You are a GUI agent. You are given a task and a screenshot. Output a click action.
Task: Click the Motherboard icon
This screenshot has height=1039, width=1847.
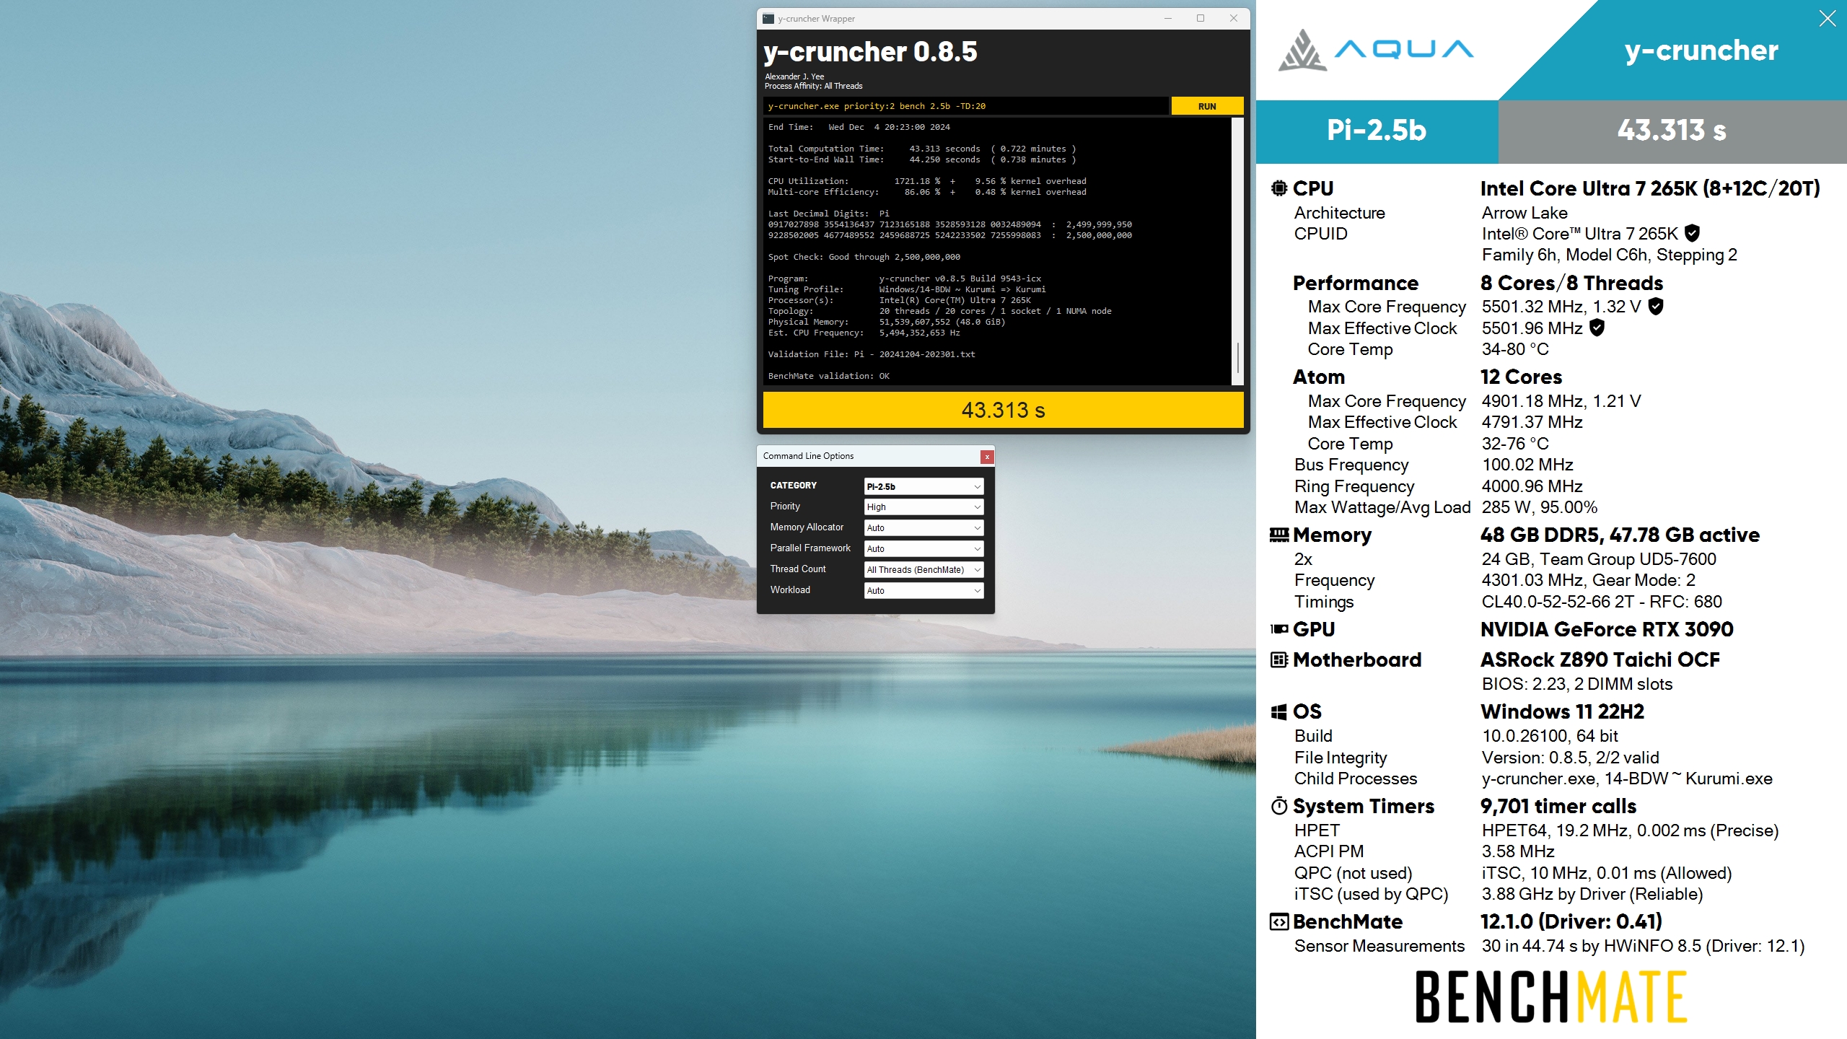(x=1278, y=659)
